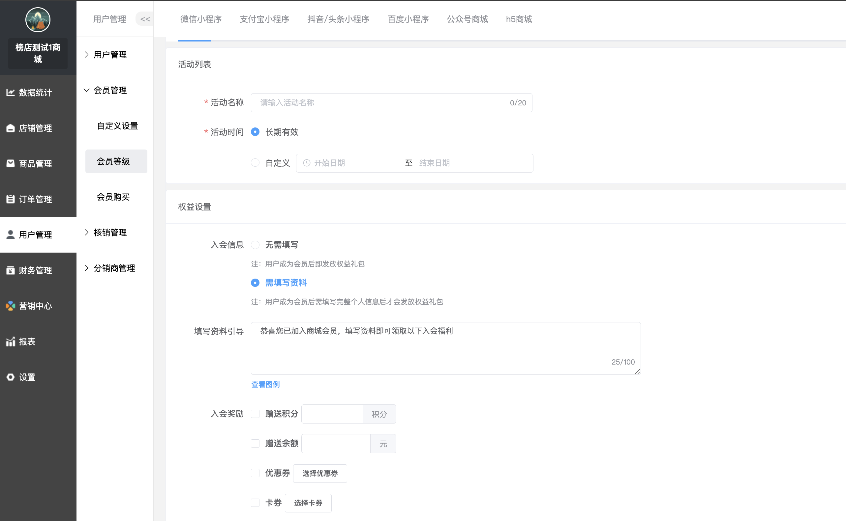Check the 赠送积分 checkbox
This screenshot has width=846, height=521.
click(x=255, y=414)
